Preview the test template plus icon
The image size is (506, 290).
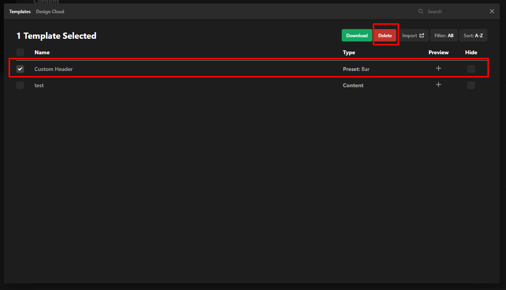pos(439,85)
